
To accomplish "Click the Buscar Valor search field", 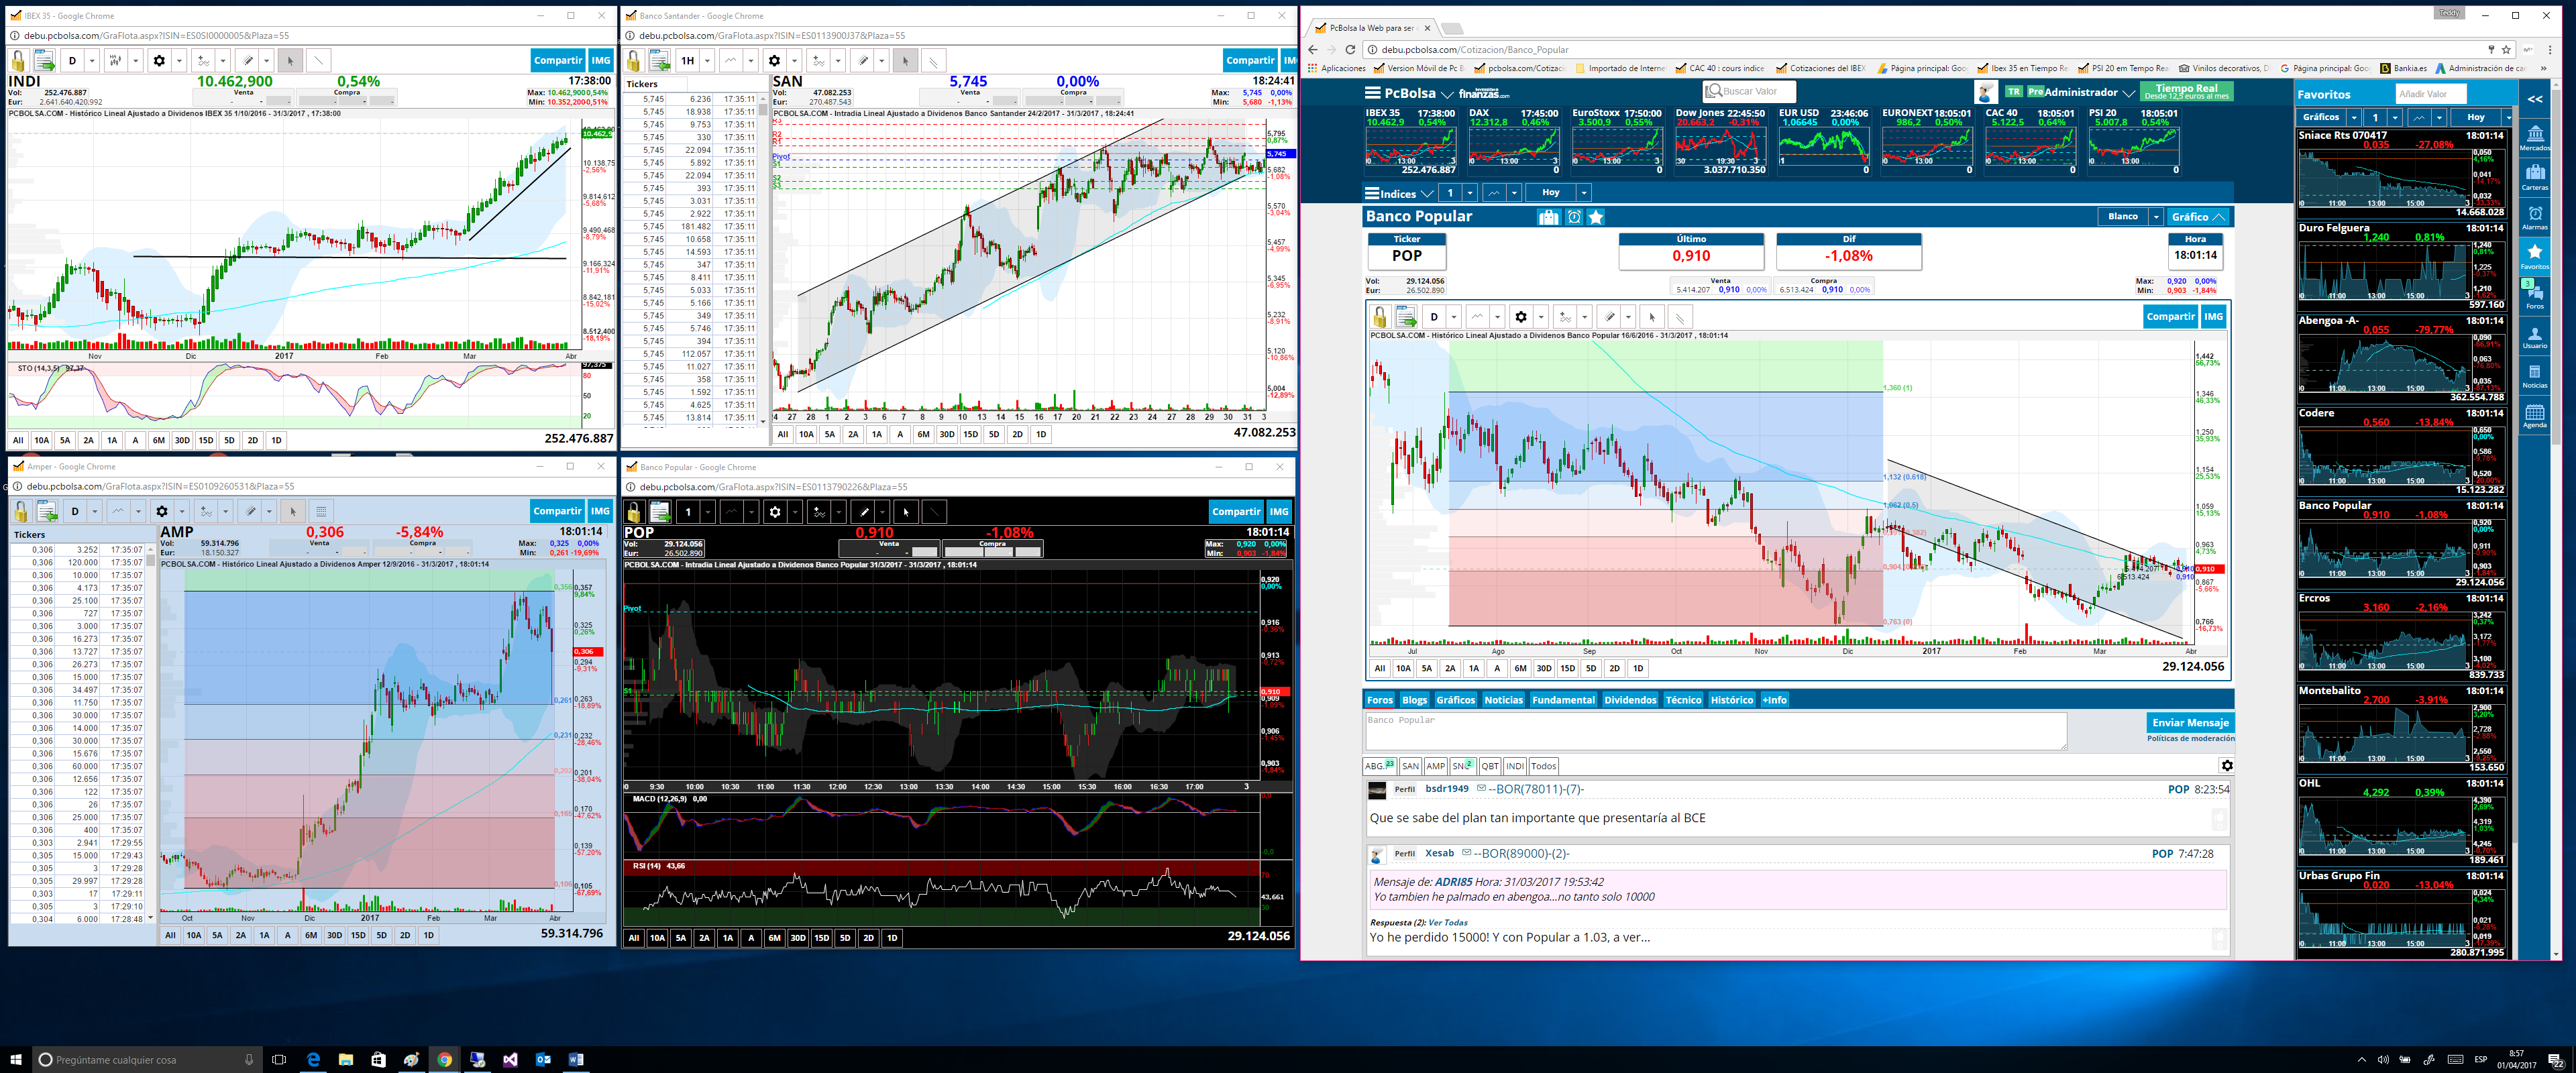I will coord(1749,91).
